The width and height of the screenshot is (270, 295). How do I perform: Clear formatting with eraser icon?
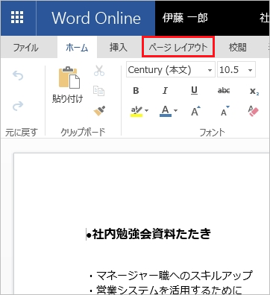254,111
